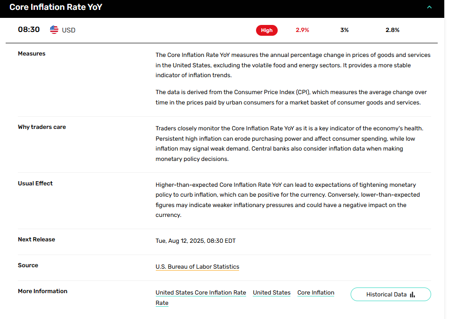Click the USD currency label
Screen dimensions: 449x319
(x=69, y=31)
